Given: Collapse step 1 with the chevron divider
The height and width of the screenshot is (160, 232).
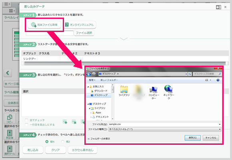Looking at the screenshot, I should click(x=124, y=39).
